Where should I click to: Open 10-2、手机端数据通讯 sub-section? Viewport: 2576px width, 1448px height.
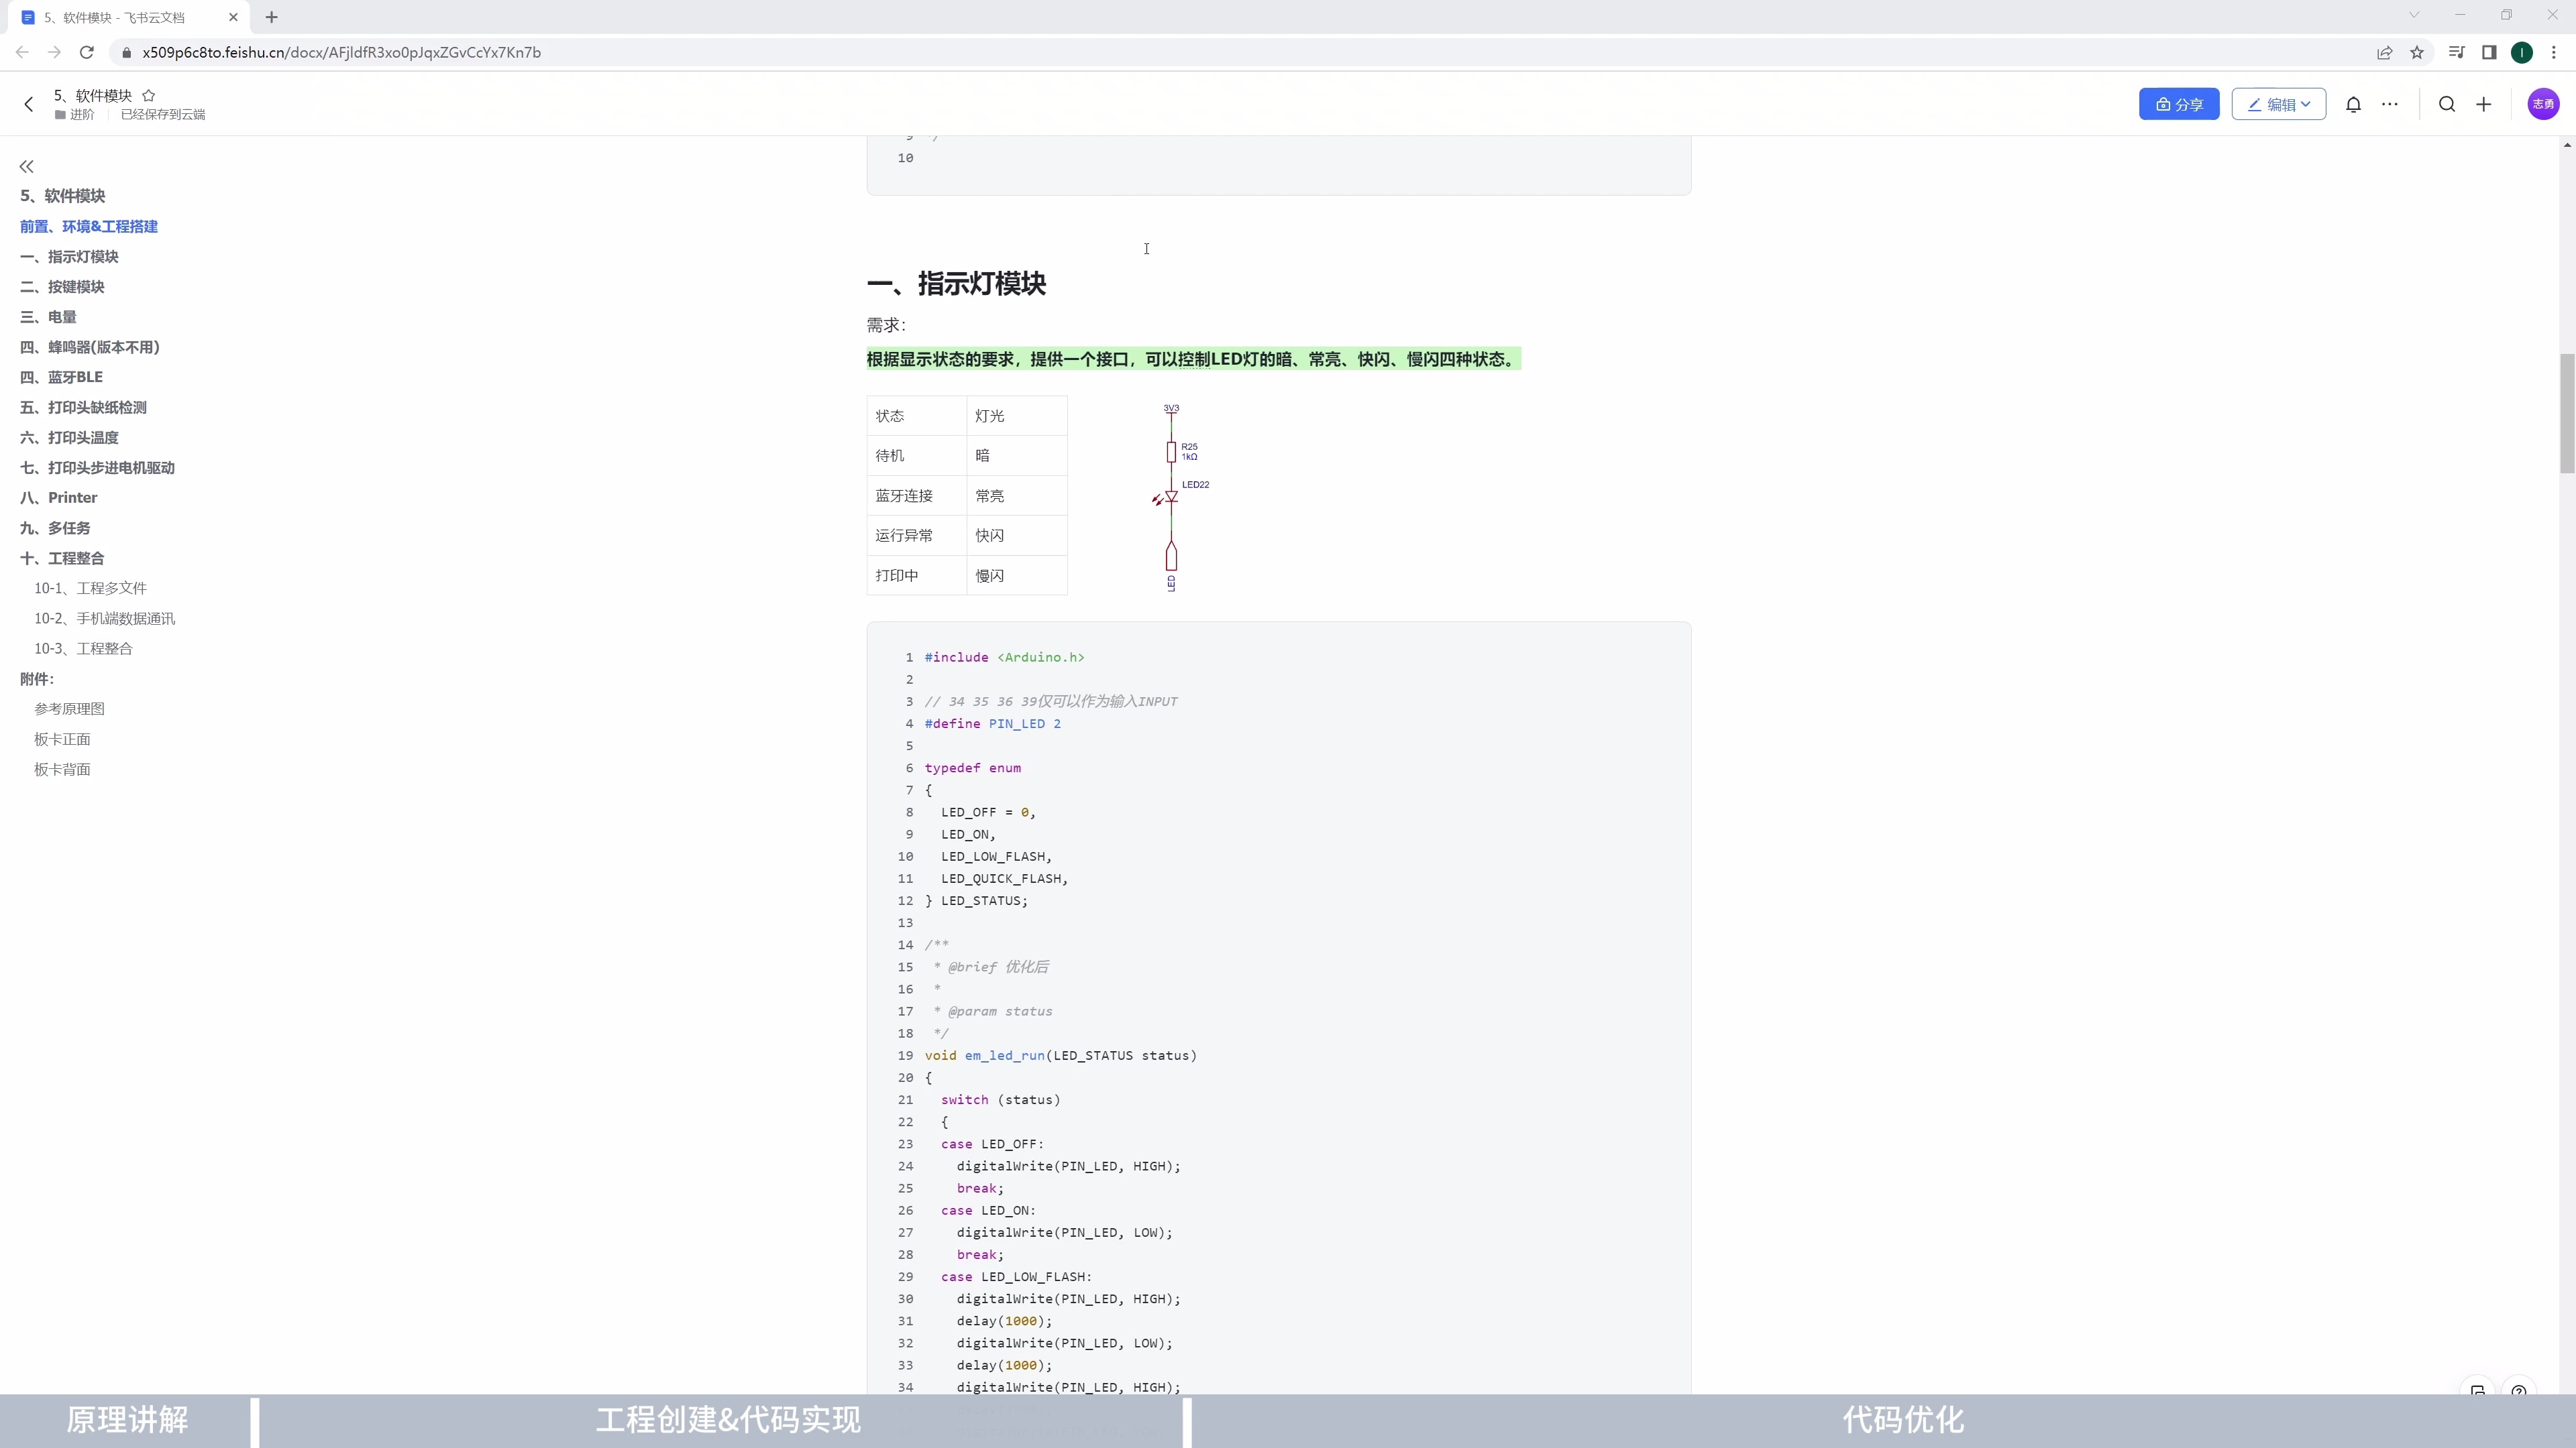(104, 619)
